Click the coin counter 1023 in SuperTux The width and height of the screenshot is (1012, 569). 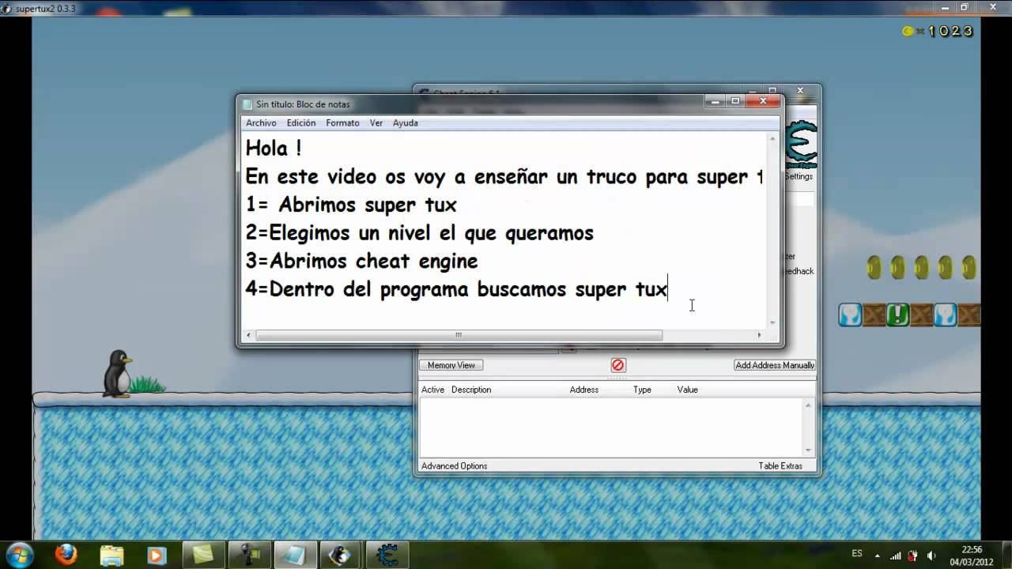(938, 32)
